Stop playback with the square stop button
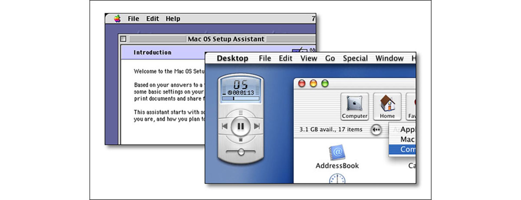 pyautogui.click(x=240, y=140)
